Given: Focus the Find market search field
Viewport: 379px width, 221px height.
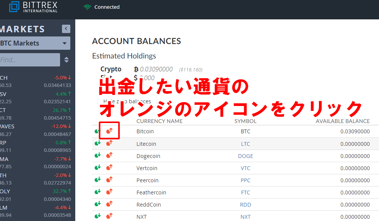Looking at the screenshot, I should tap(30, 60).
